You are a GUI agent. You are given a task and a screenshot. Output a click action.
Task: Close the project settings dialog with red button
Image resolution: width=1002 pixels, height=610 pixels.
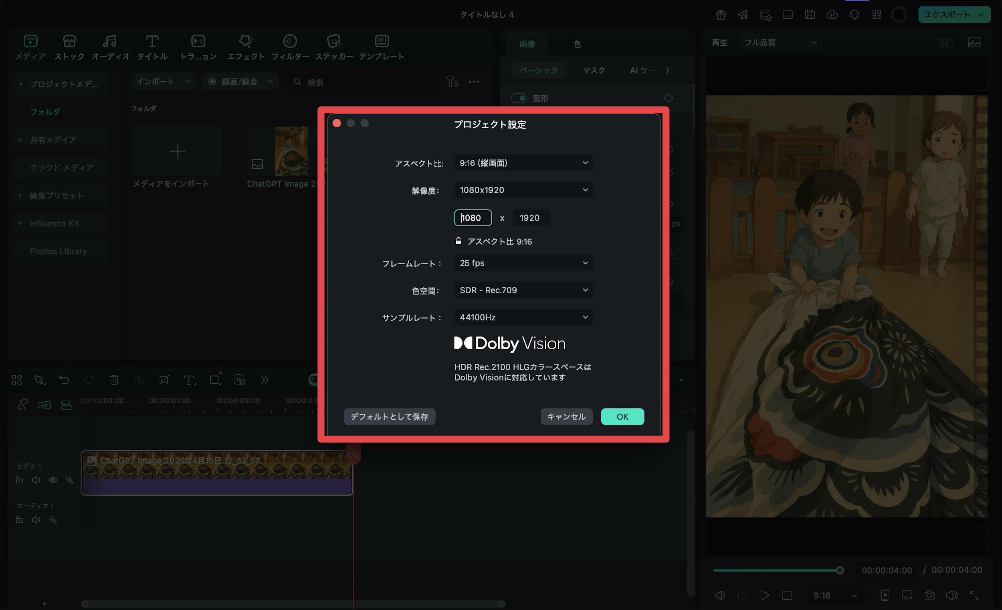click(x=337, y=123)
